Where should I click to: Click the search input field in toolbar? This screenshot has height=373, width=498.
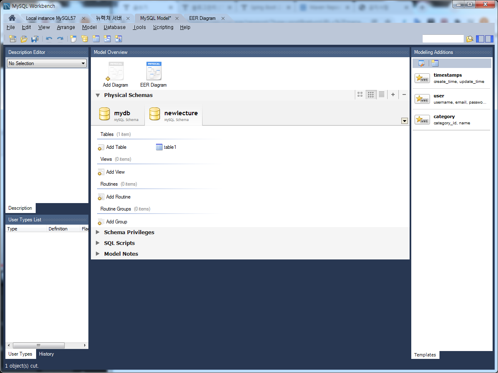click(443, 39)
